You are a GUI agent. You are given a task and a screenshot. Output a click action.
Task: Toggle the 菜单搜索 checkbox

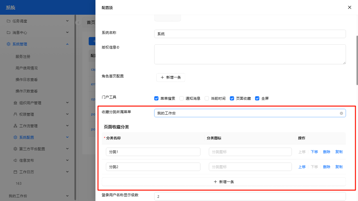(156, 98)
